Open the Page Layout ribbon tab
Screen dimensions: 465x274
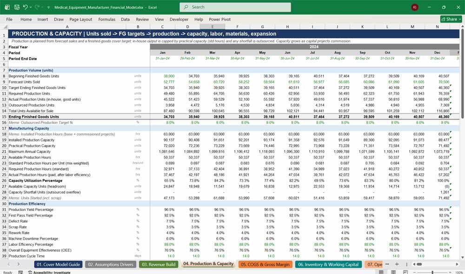(x=80, y=19)
